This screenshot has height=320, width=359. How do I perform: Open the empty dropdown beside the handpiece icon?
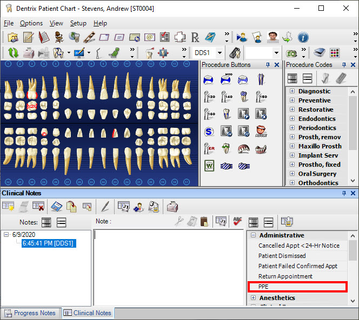pyautogui.click(x=276, y=53)
